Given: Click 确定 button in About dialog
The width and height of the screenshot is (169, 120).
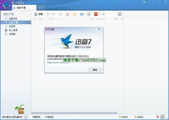Looking at the screenshot, I should tap(95, 70).
